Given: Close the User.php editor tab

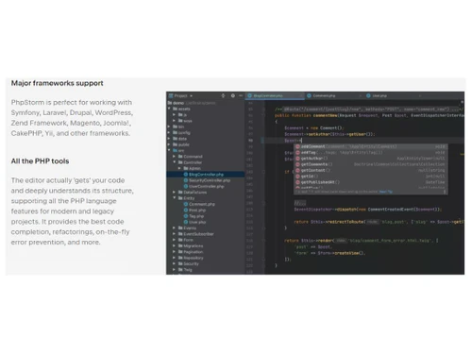Looking at the screenshot, I should pos(419,95).
